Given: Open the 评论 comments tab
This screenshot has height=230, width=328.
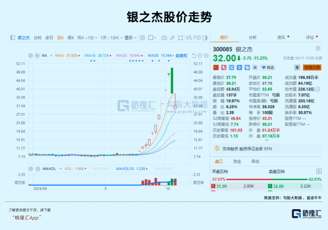Looking at the screenshot, I should (310, 37).
